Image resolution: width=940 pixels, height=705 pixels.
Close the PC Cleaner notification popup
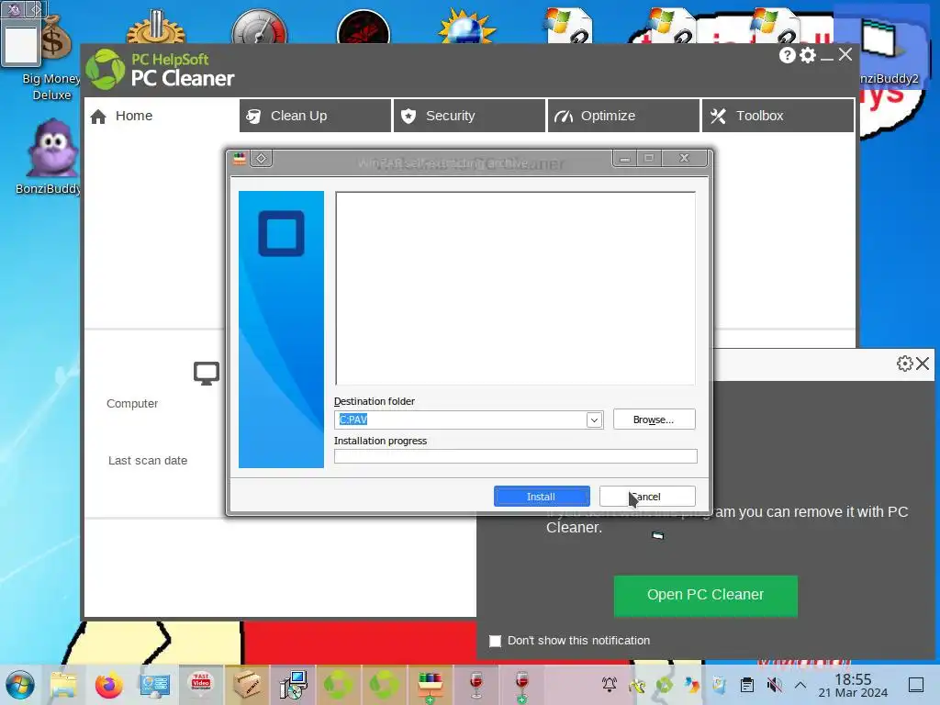pyautogui.click(x=923, y=364)
